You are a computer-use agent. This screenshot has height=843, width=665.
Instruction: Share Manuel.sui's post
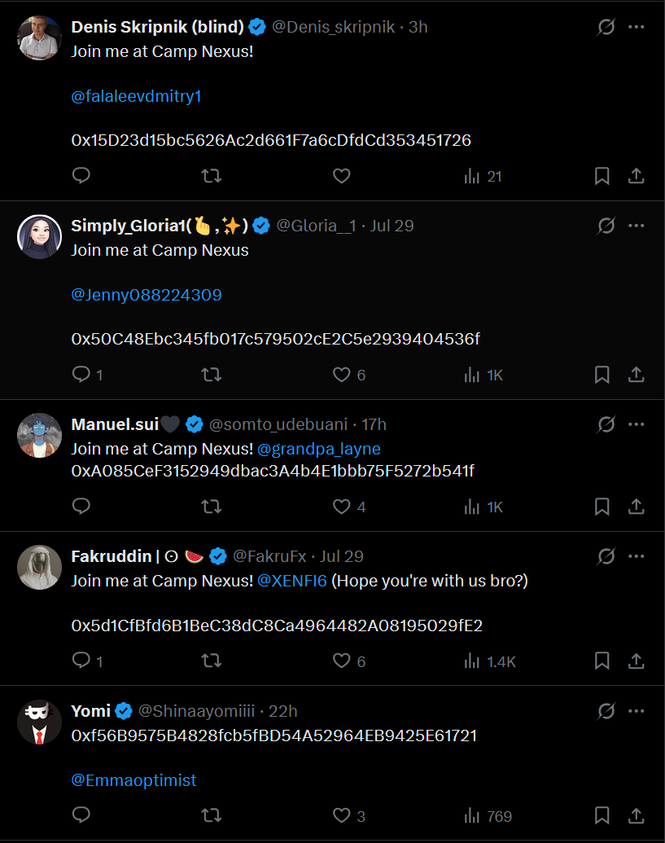637,507
